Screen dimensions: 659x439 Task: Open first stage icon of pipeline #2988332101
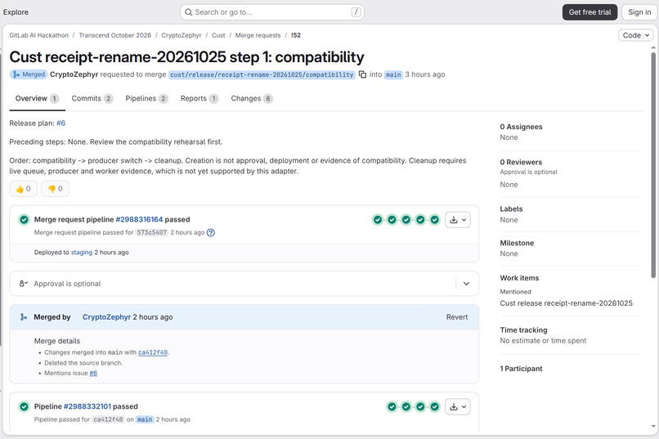[392, 406]
